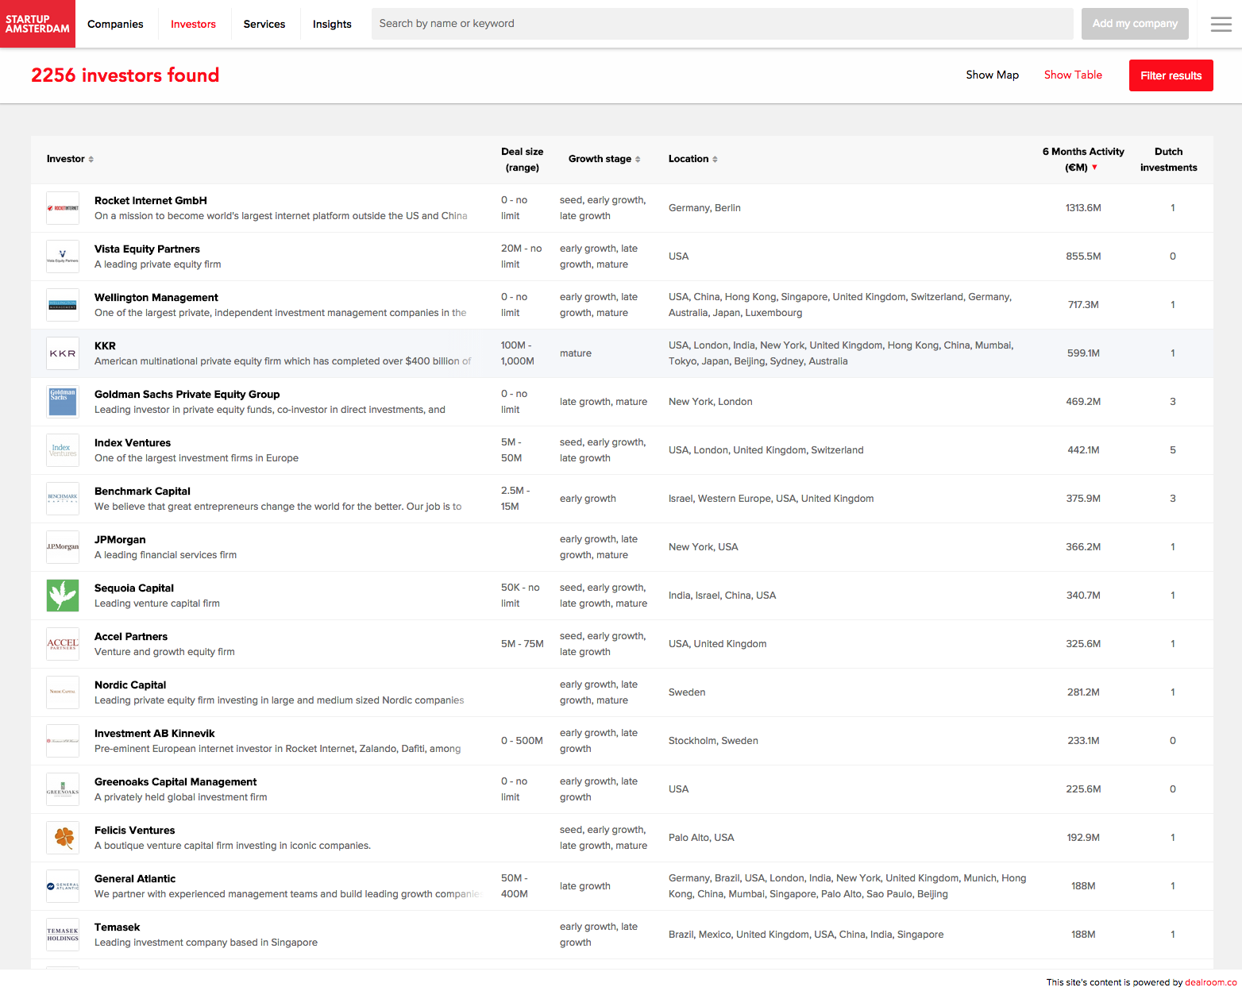Sort by Growth stage column

[604, 159]
